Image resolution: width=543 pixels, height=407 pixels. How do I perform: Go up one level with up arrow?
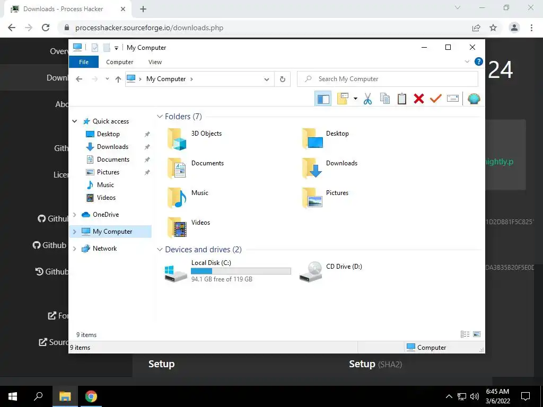point(118,79)
